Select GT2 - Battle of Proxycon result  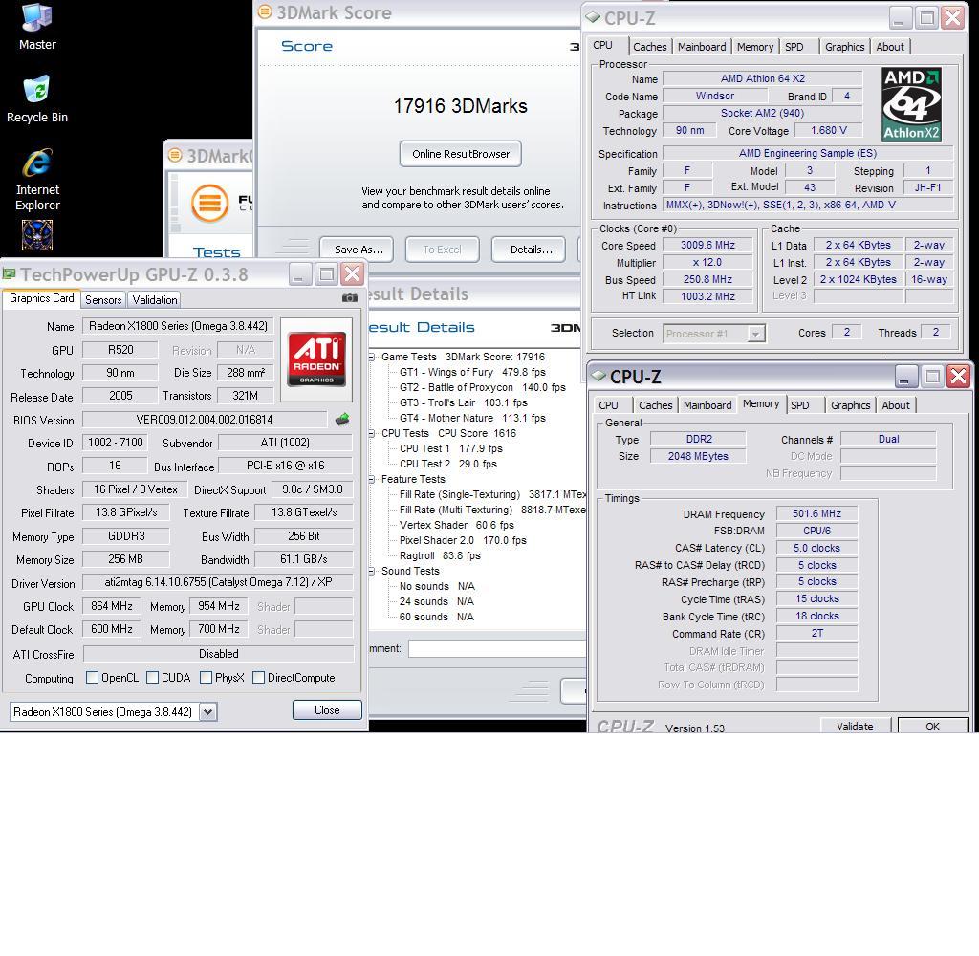click(482, 387)
